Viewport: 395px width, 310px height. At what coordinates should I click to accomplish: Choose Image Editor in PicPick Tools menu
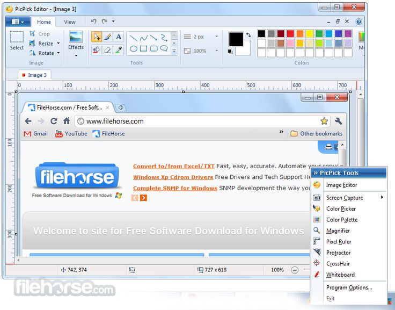coord(349,185)
